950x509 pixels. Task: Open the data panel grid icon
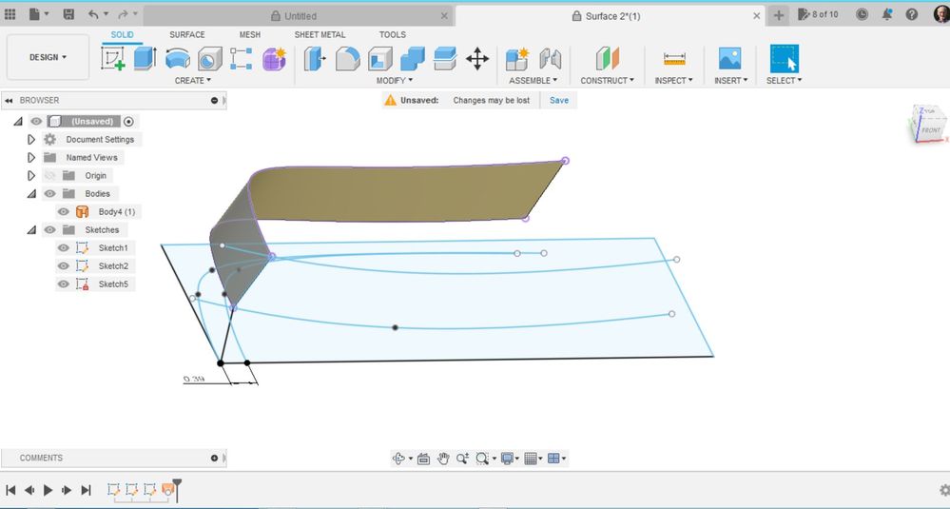point(10,14)
